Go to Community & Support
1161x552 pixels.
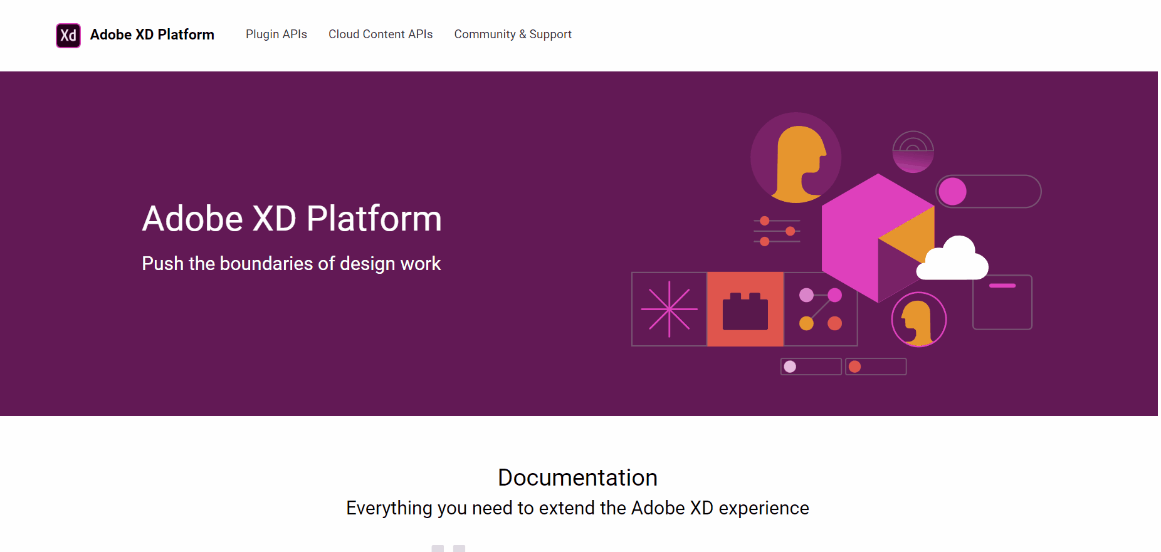point(512,34)
